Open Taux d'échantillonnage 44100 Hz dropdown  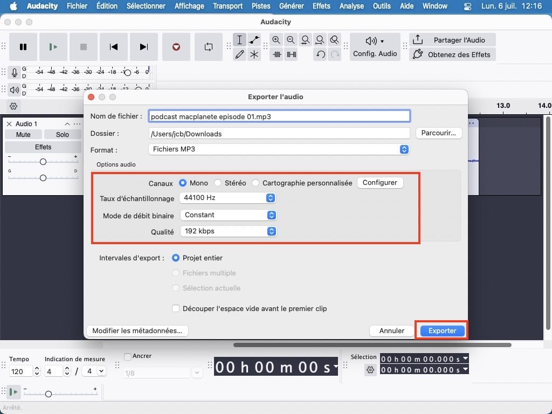(x=227, y=198)
